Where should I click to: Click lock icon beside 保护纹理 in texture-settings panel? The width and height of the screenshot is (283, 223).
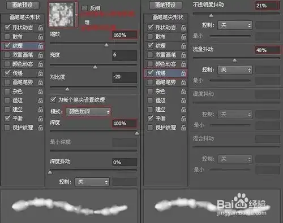pyautogui.click(x=41, y=128)
